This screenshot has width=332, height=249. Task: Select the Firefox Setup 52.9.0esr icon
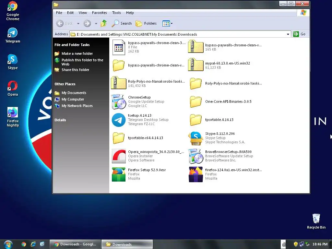[119, 174]
